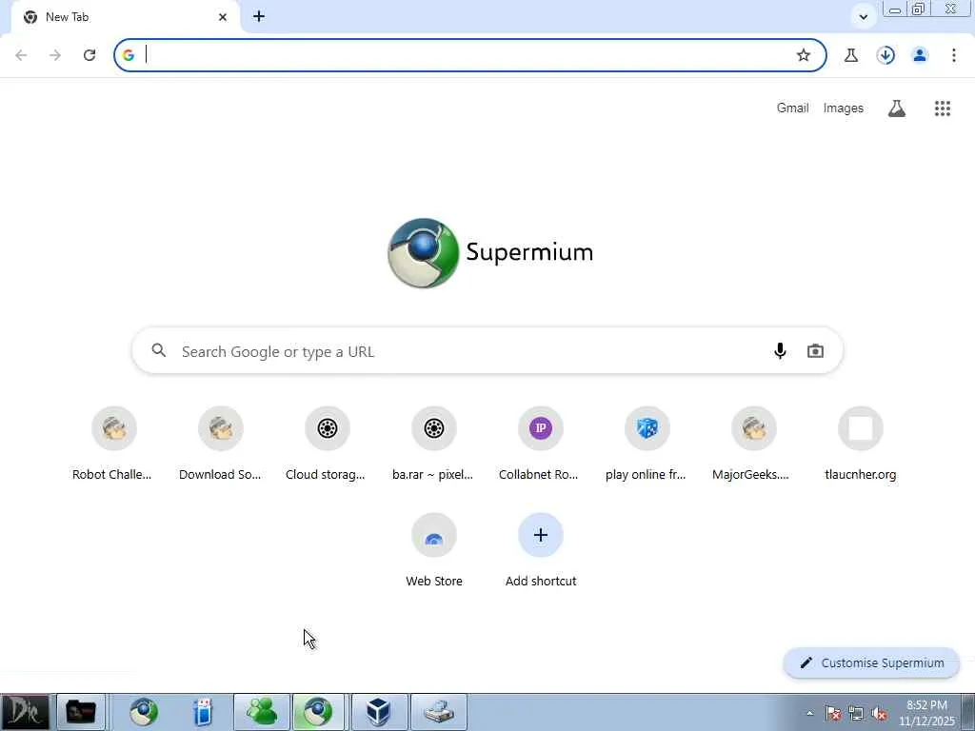Click the network tray icon

(856, 713)
